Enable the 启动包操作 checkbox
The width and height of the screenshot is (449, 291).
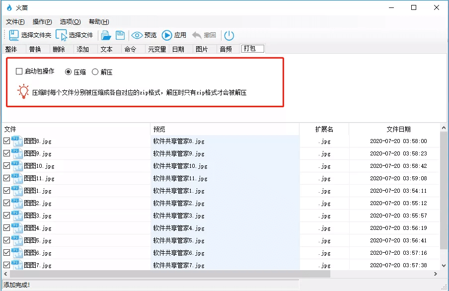pos(19,72)
